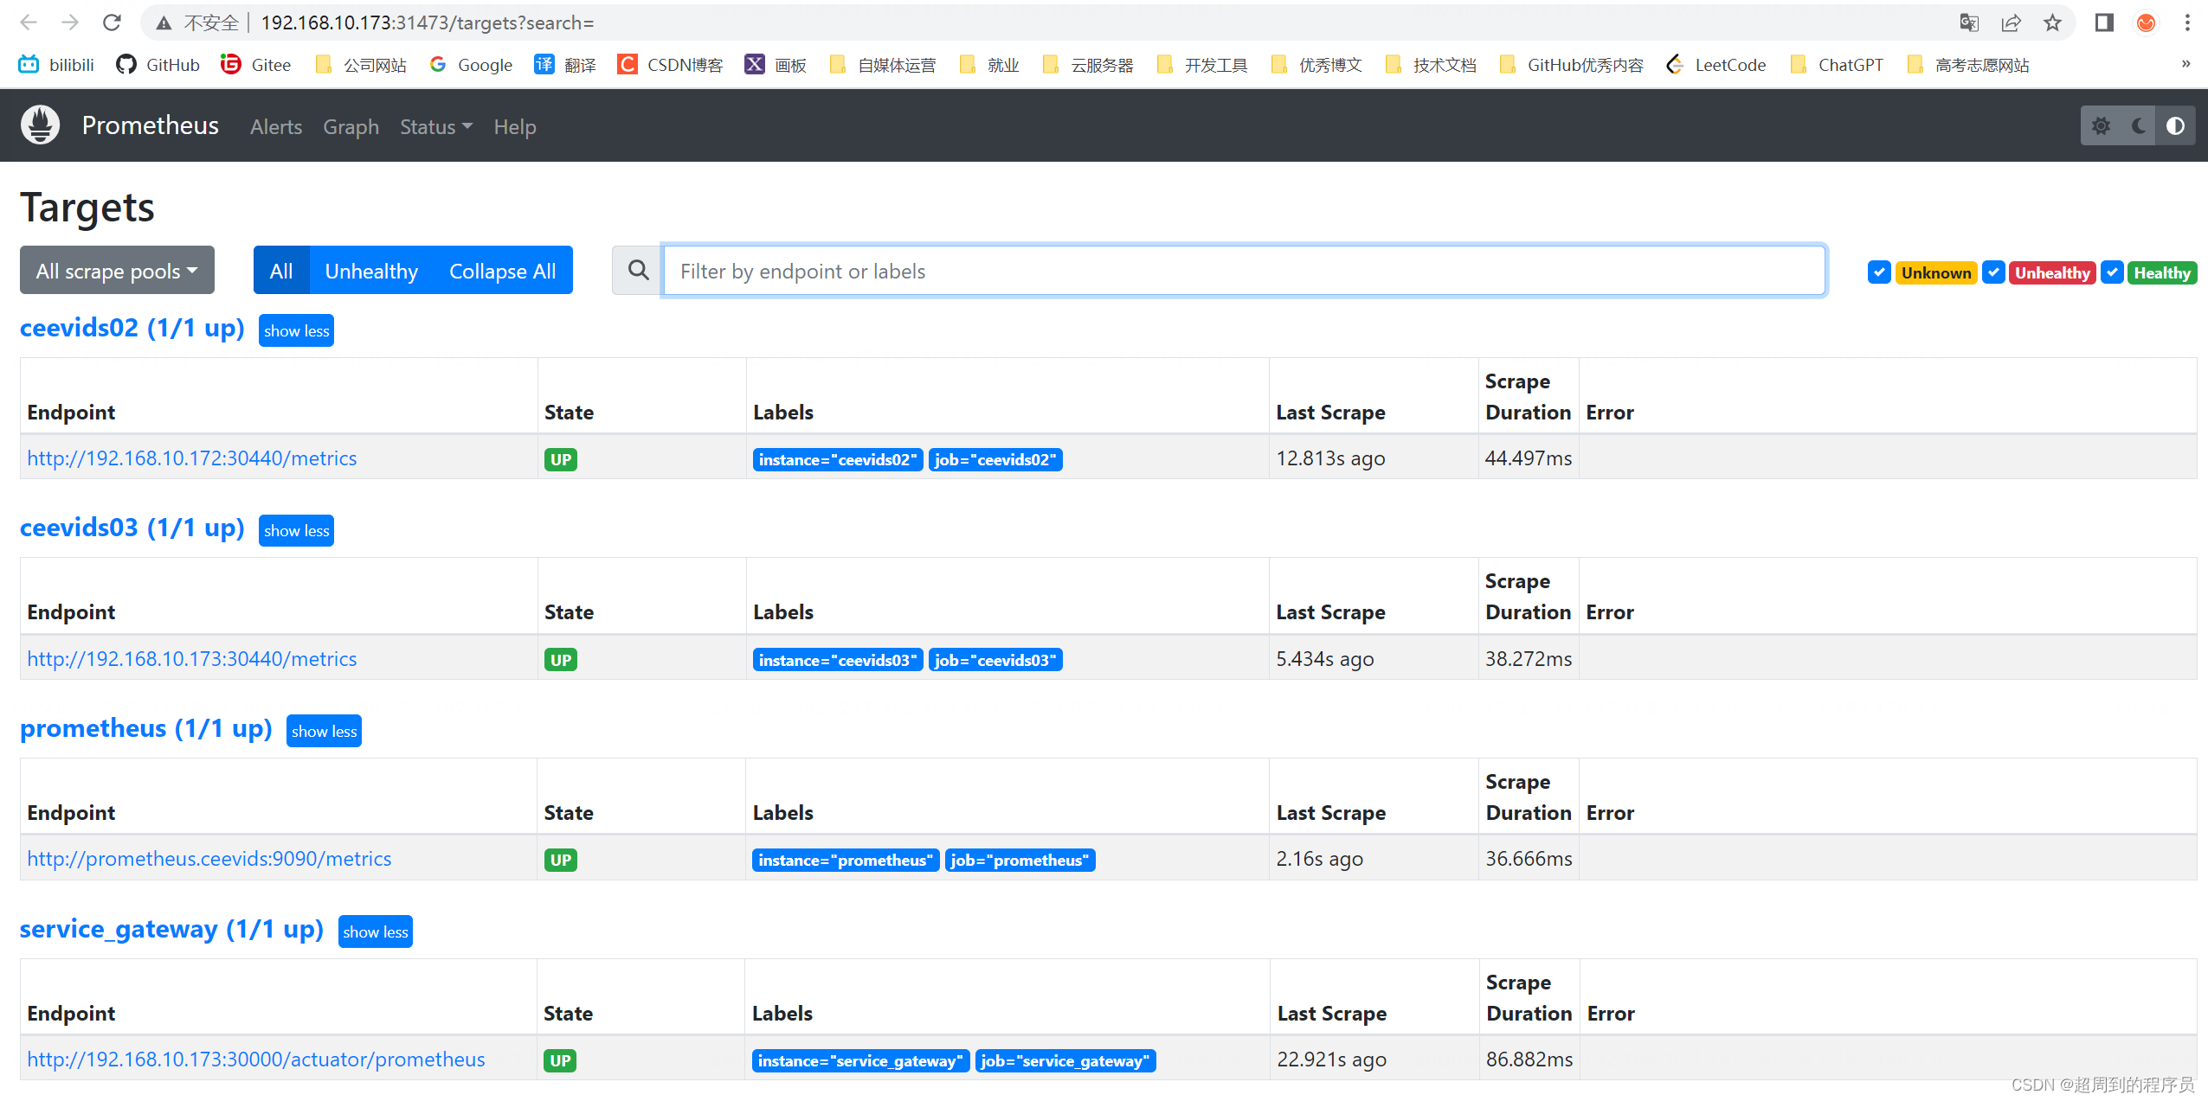Click the insecure site warning icon

(x=164, y=23)
